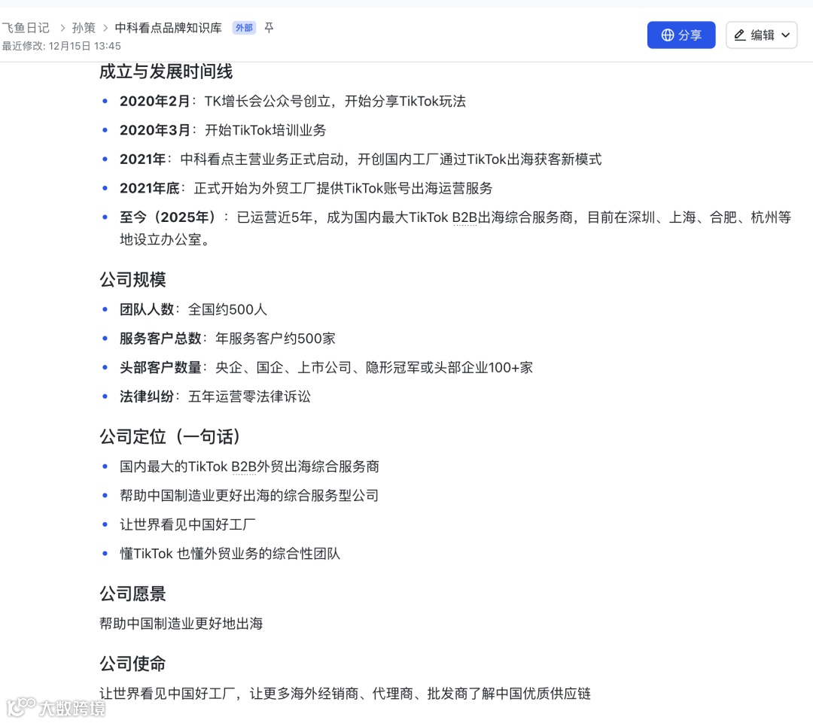This screenshot has height=723, width=813.
Task: Click the 2020年2月 timeline entry
Action: click(x=292, y=101)
